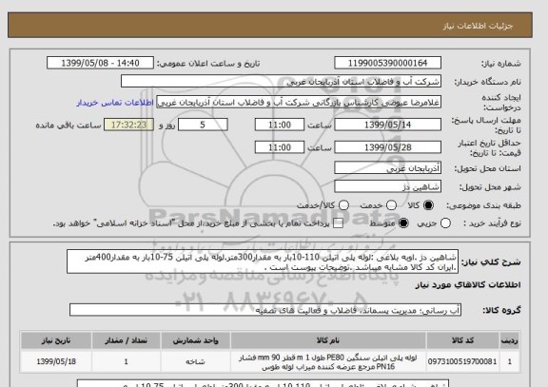This screenshot has height=387, width=548.
Task: Click the goods group field آب رسانی
Action: (x=265, y=310)
